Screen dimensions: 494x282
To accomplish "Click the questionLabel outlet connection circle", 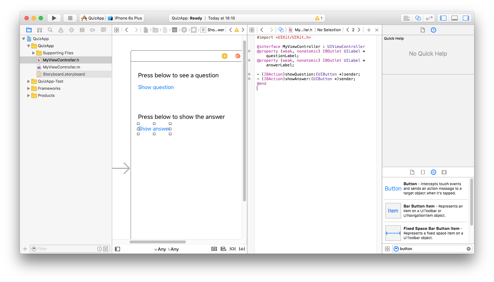I will click(x=249, y=51).
